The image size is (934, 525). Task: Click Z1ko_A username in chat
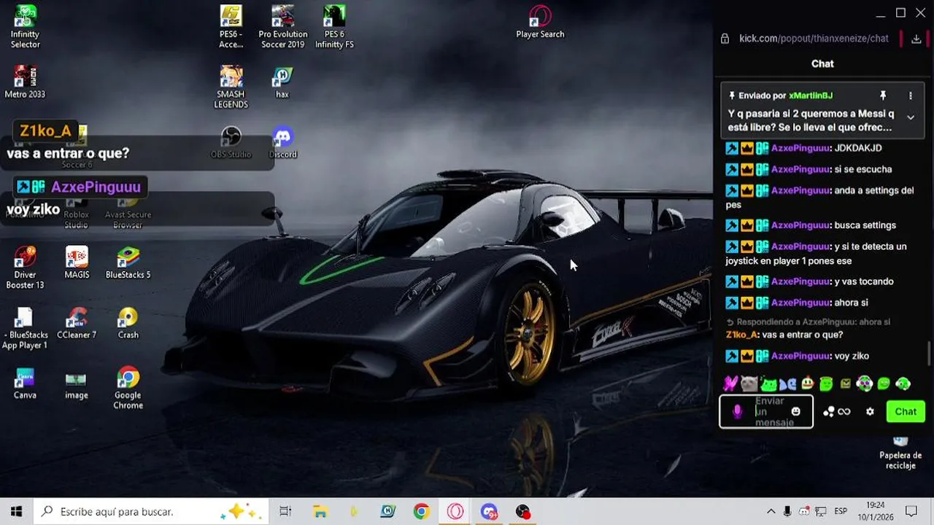741,335
